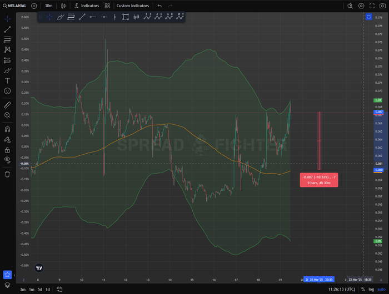The image size is (389, 294).
Task: Pick the brush in the floating favorites toolbar
Action: coord(60,17)
